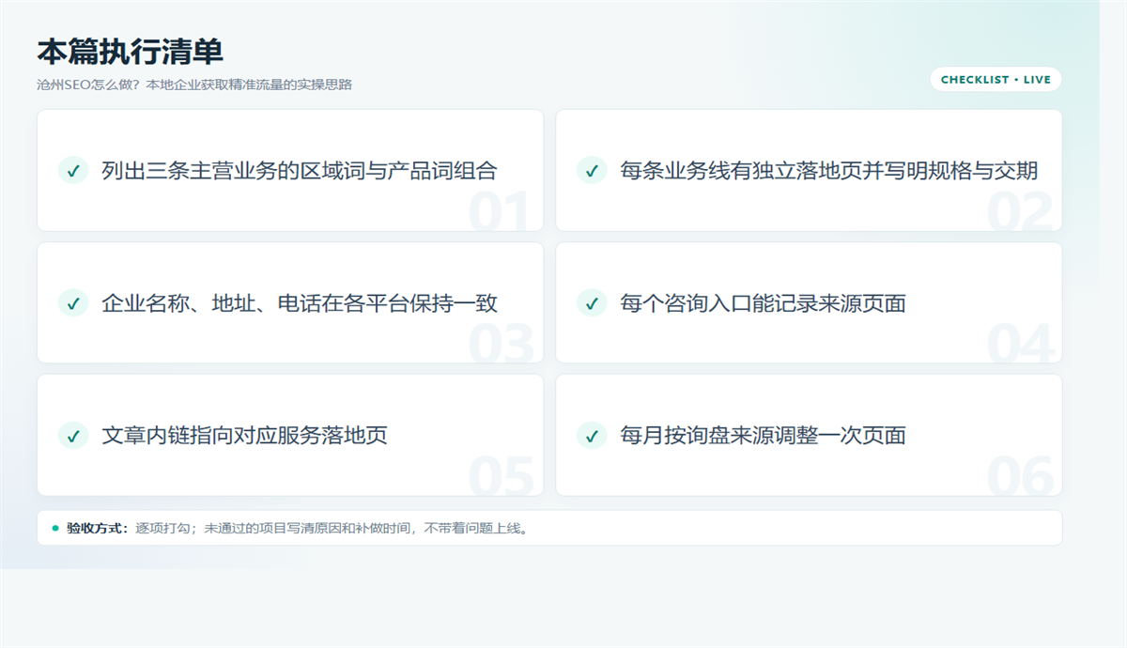
Task: Click the heading 本篇执行清单
Action: coord(130,51)
